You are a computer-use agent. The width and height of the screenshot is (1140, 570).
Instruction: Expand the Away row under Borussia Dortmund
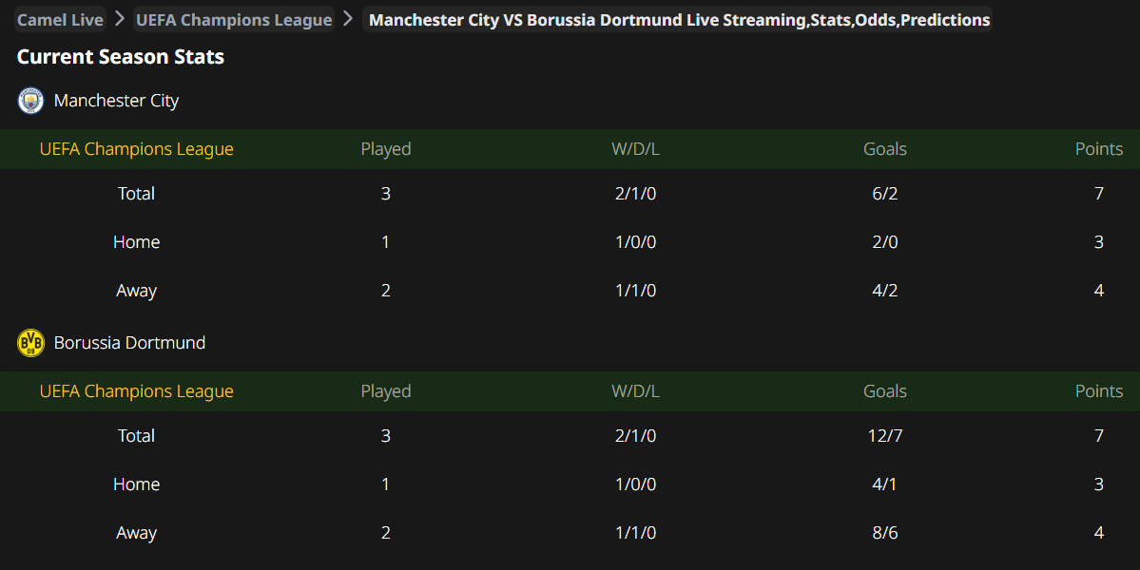coord(136,532)
